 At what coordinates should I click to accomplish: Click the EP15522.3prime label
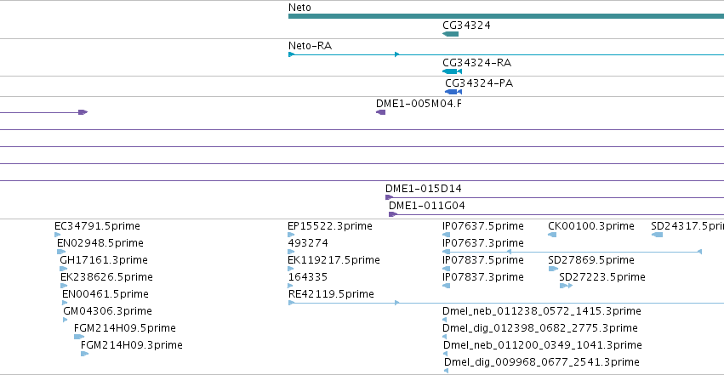pos(330,226)
